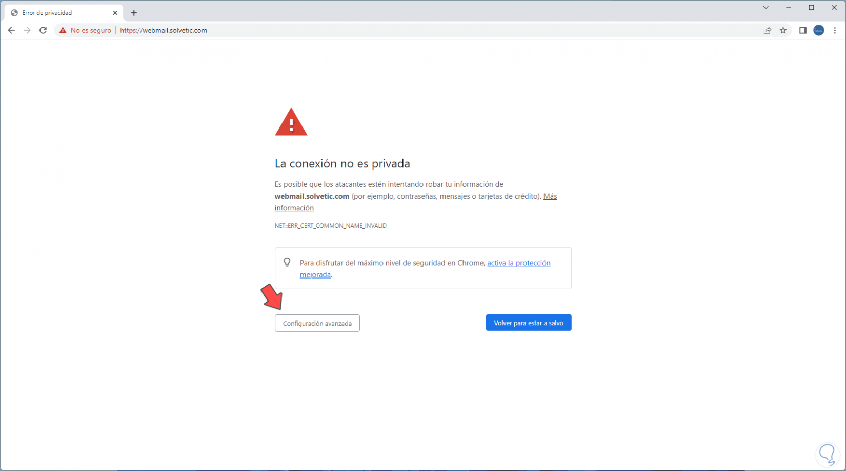Click the forward navigation arrow

point(27,30)
